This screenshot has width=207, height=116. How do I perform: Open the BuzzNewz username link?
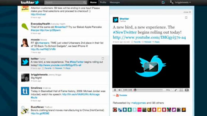coord(37,107)
